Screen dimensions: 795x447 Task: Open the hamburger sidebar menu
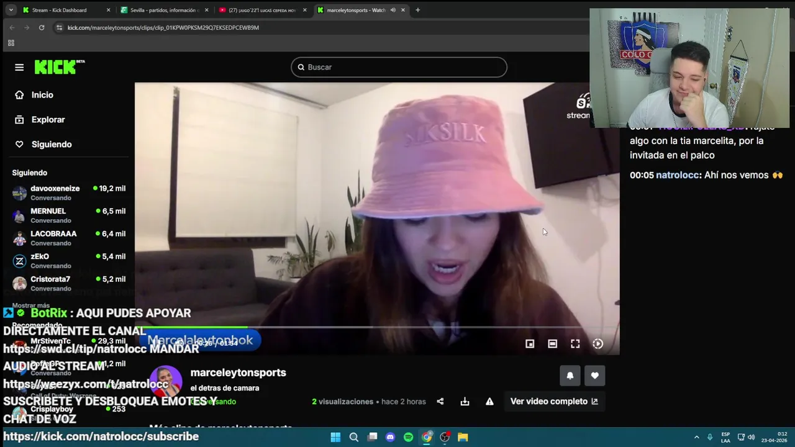click(x=19, y=67)
